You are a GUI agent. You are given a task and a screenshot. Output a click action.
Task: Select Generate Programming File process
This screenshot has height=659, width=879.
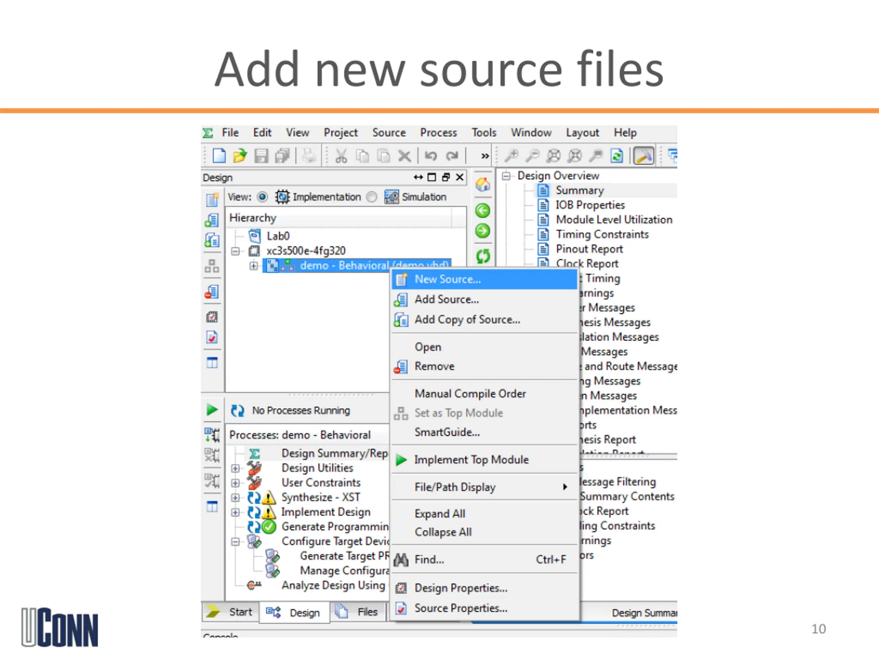[x=334, y=527]
